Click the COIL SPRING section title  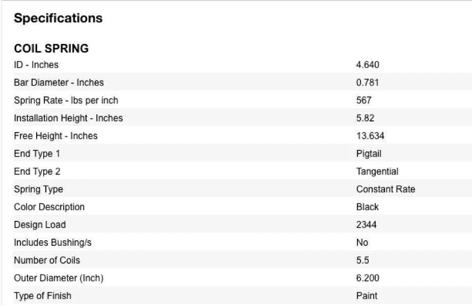pyautogui.click(x=51, y=48)
